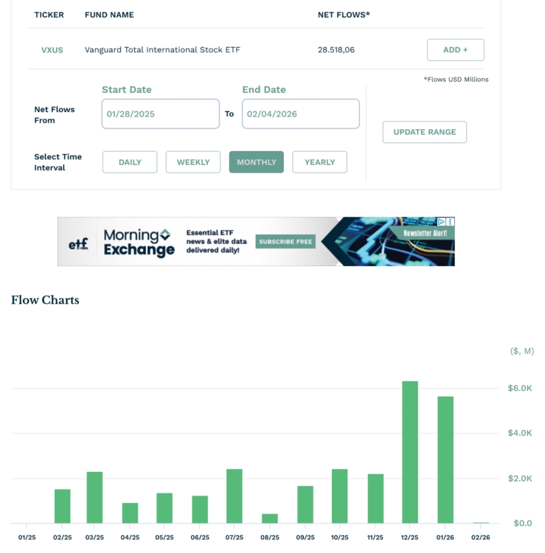Click the 01/25 x-axis label
This screenshot has height=553, width=545.
pos(27,538)
